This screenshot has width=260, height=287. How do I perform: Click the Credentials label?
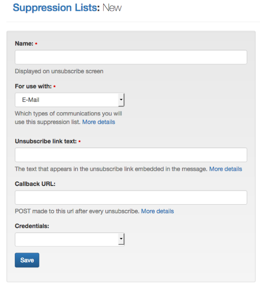[31, 226]
